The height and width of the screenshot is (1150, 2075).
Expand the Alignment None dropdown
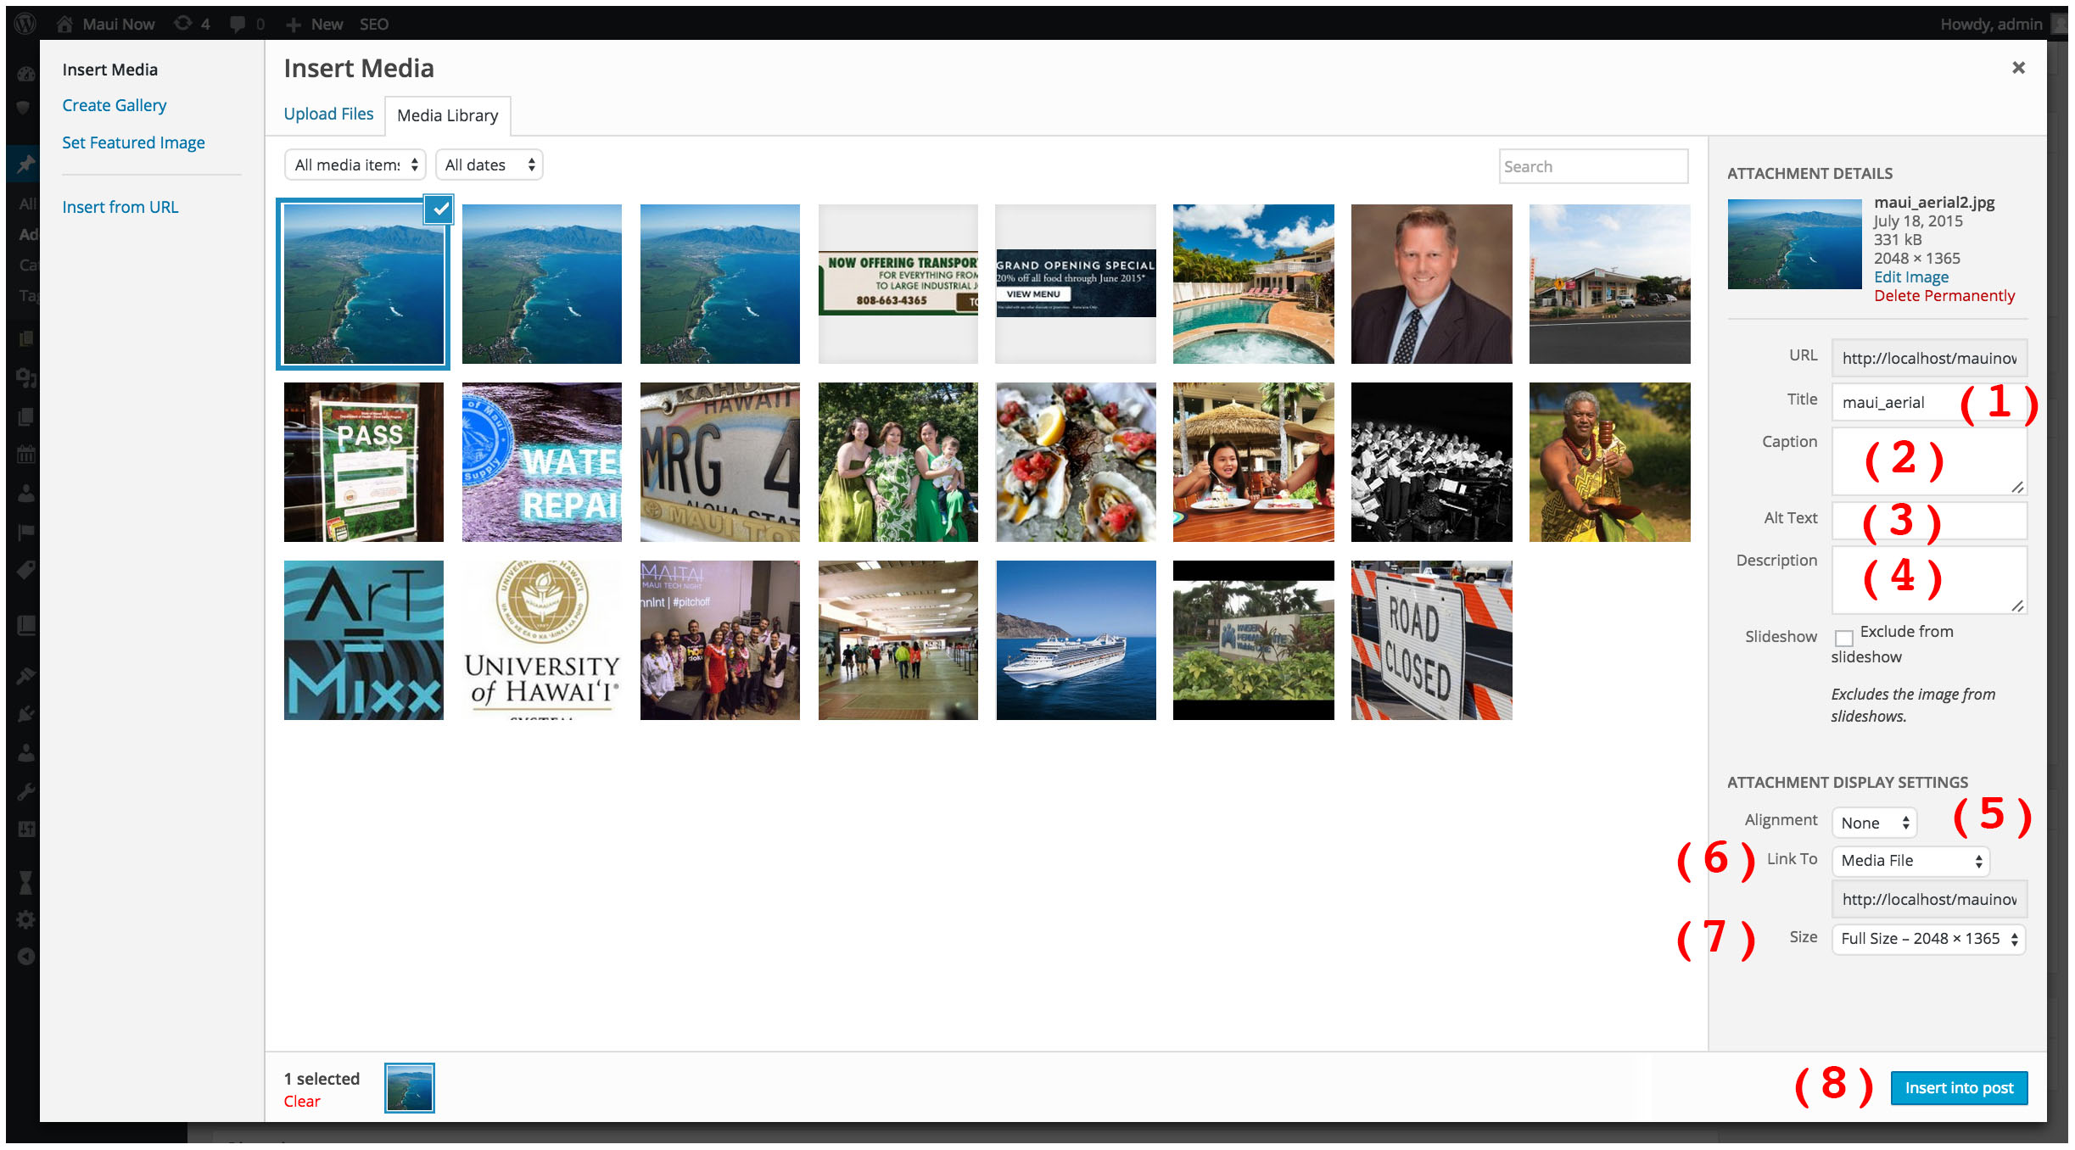point(1874,823)
